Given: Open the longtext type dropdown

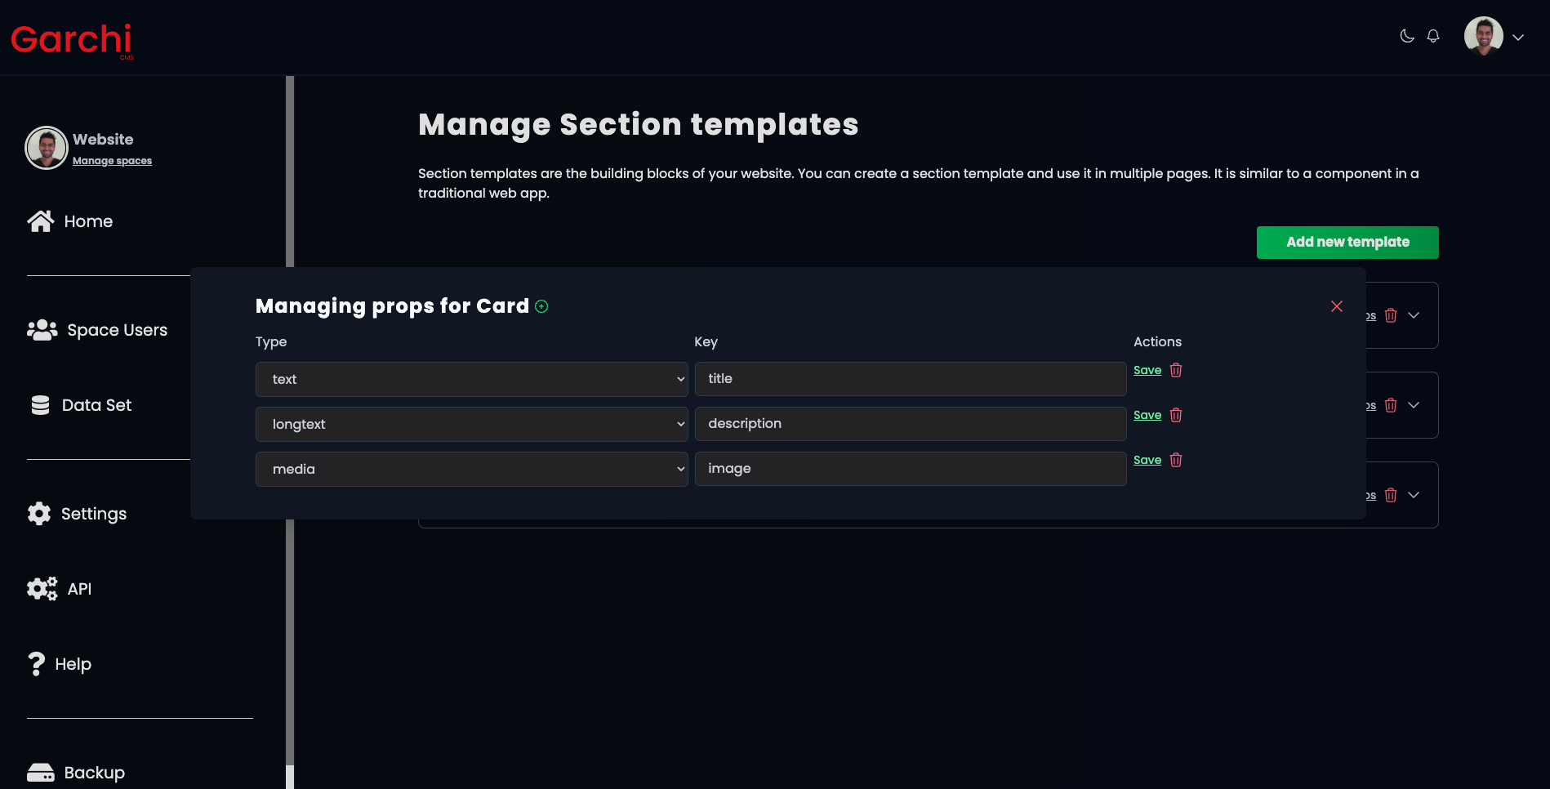Looking at the screenshot, I should [x=472, y=424].
